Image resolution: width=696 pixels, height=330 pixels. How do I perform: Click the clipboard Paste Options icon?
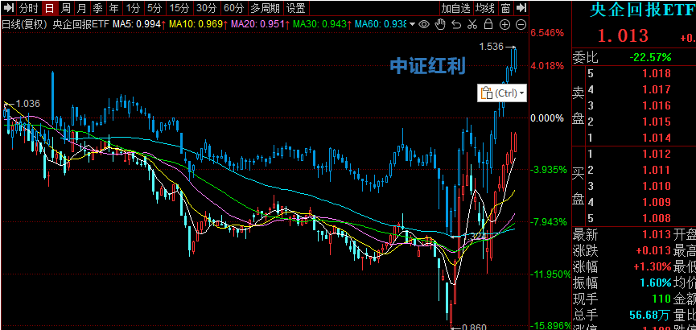coord(486,93)
